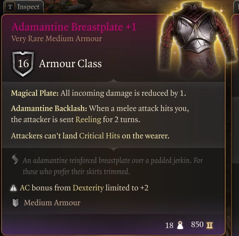This screenshot has height=236, width=239.
Task: Click the gold value icon beside 850
Action: click(x=210, y=225)
